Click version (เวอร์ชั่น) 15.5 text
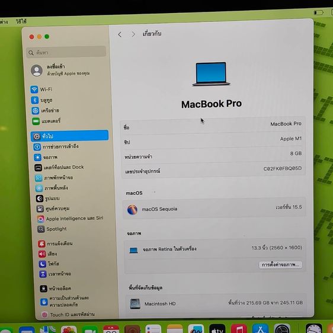 [x=289, y=207]
